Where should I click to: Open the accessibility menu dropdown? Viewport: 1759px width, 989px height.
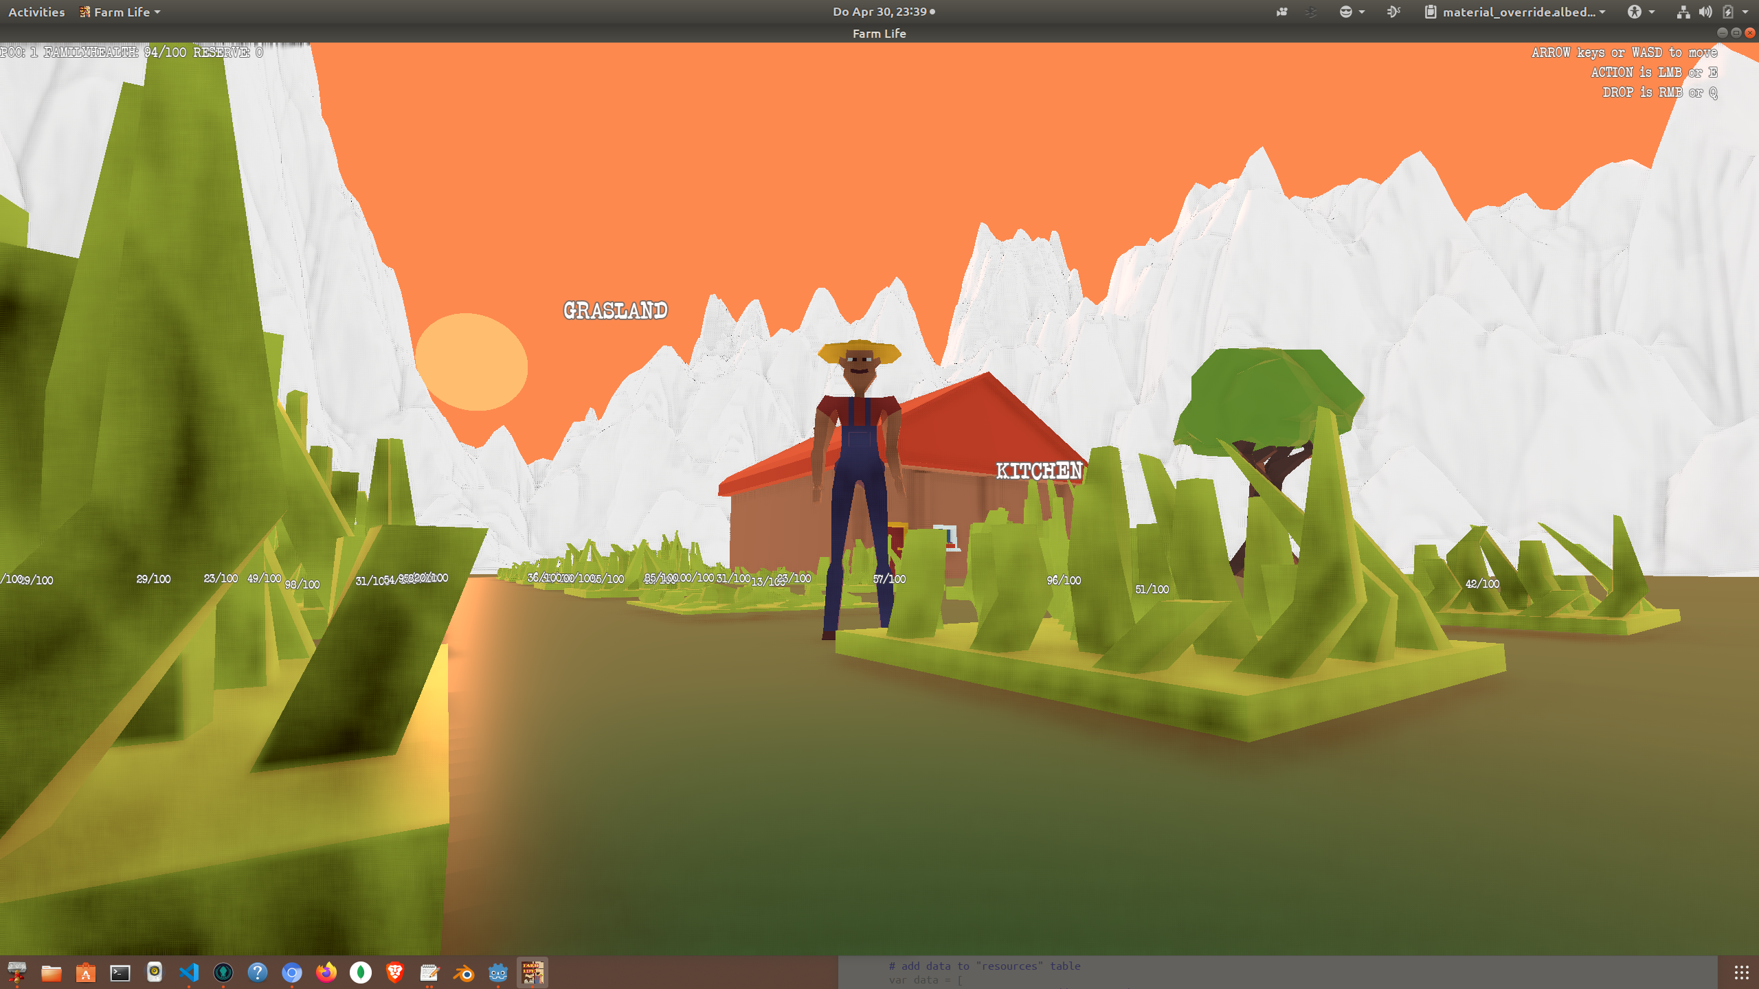point(1641,12)
